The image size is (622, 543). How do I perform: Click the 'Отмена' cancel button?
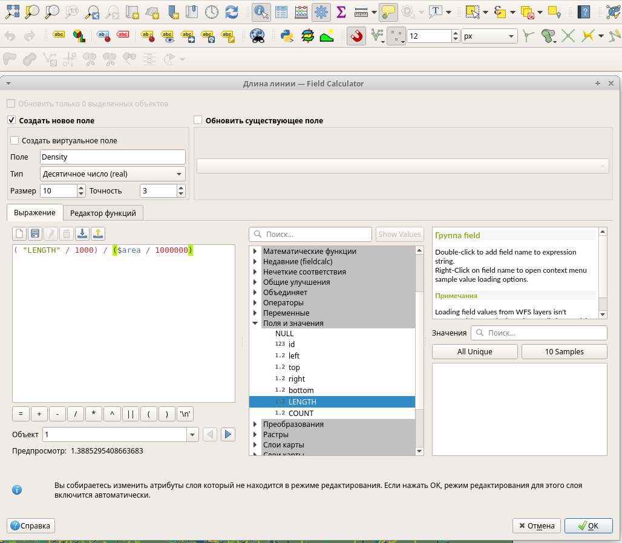(x=537, y=525)
